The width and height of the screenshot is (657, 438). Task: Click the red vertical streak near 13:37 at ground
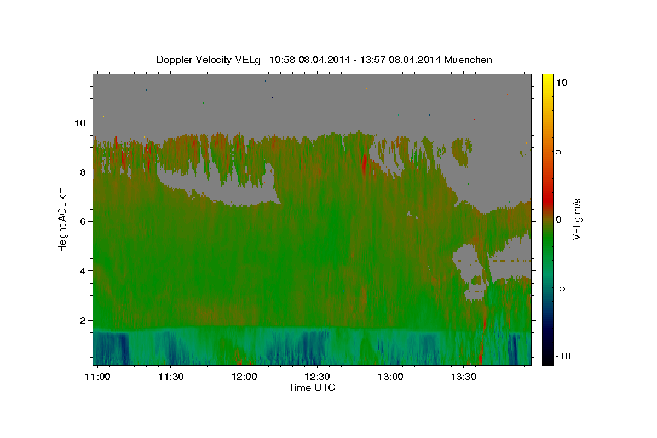(481, 350)
